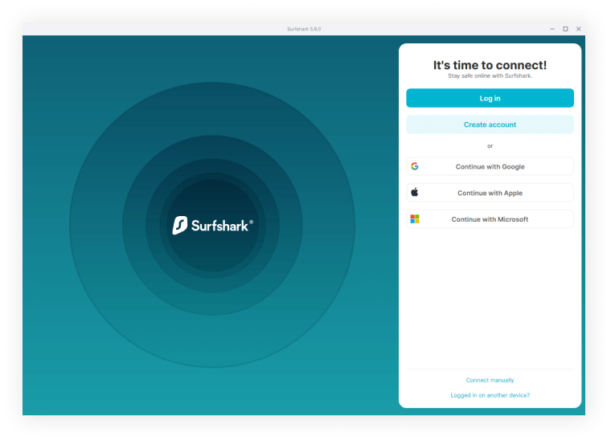Screen dimensions: 611x441
Task: Click the Log in button
Action: click(490, 98)
